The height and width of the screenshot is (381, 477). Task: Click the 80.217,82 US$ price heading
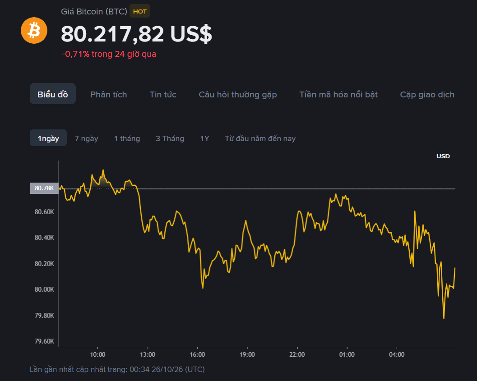click(x=136, y=33)
